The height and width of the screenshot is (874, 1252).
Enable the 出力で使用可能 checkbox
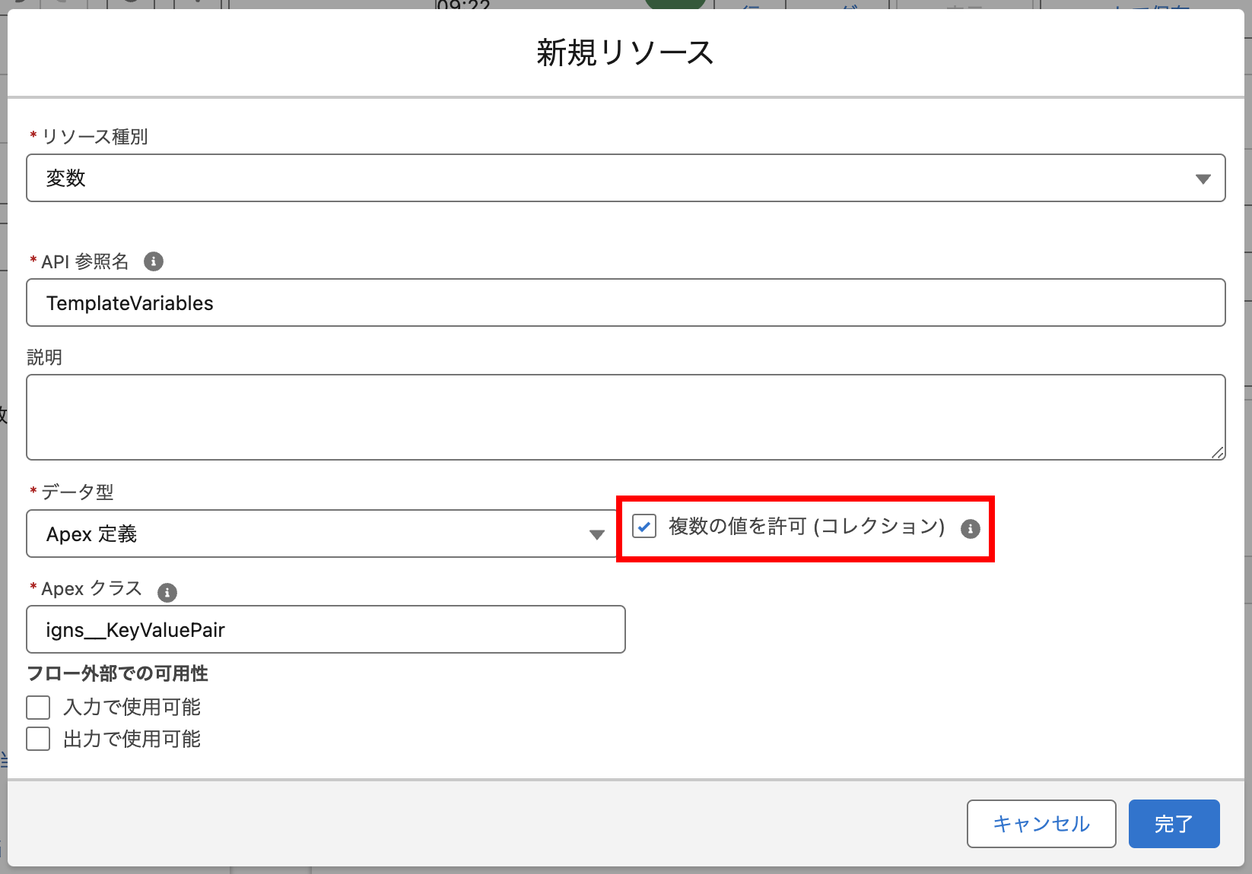pos(38,739)
